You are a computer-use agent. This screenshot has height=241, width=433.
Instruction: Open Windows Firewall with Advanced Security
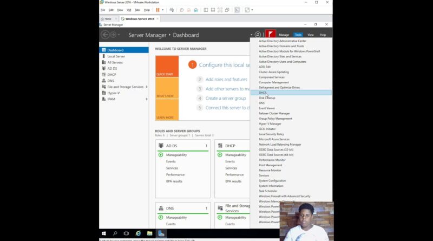pos(285,196)
